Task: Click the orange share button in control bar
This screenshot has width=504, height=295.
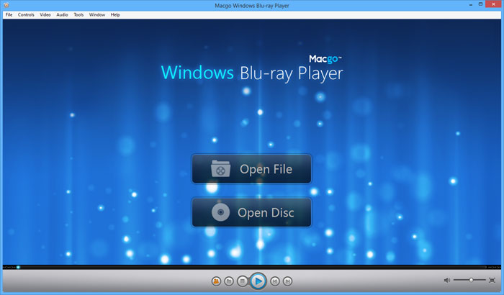Action: point(216,281)
